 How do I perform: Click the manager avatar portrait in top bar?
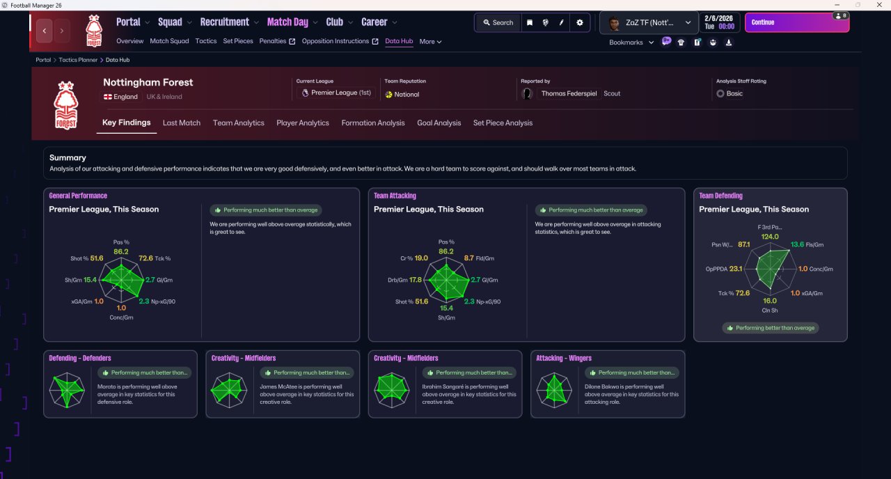[x=614, y=23]
